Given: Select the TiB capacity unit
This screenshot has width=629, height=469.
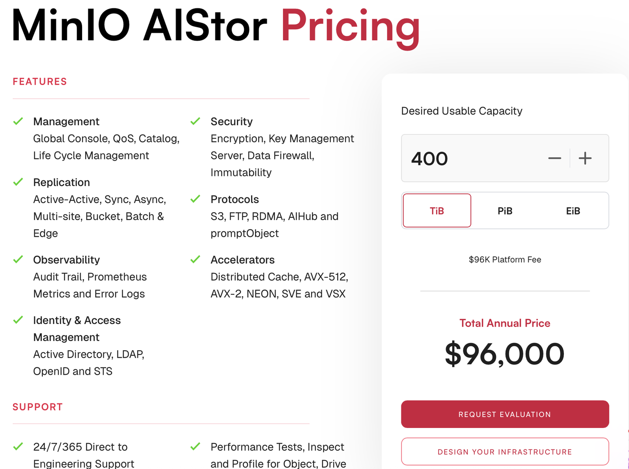Looking at the screenshot, I should point(437,211).
